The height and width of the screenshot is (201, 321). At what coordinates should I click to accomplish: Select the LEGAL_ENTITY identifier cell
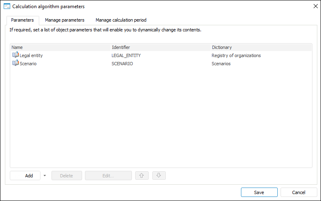(x=126, y=55)
